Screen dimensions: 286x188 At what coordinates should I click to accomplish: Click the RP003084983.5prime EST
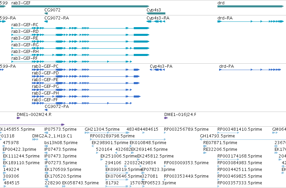pyautogui.click(x=240, y=163)
